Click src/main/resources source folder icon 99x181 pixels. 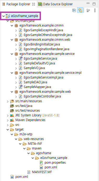tap(12, 101)
